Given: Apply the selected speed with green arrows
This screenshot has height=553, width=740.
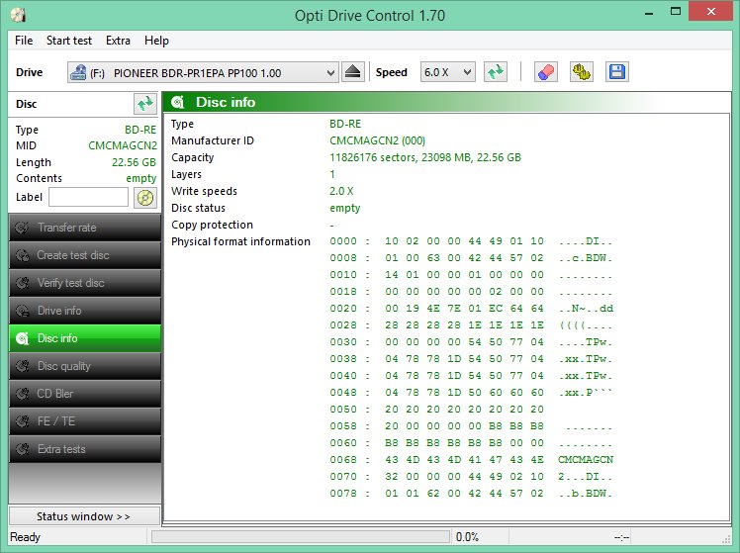Looking at the screenshot, I should (496, 72).
